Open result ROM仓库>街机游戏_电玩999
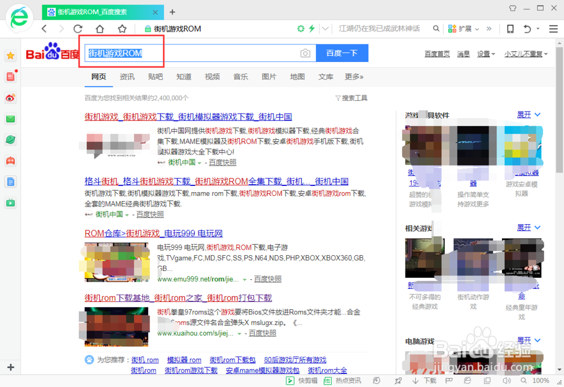This screenshot has height=387, width=564. click(153, 233)
